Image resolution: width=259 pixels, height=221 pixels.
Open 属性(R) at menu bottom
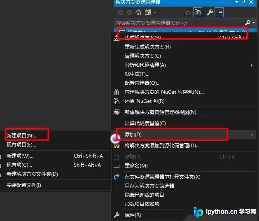(x=133, y=215)
